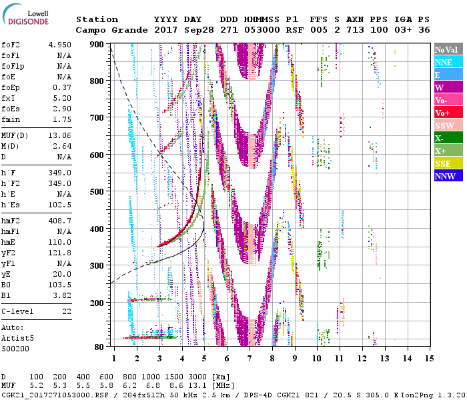Click the 900 label on height axis
Image resolution: width=467 pixels, height=400 pixels.
(97, 44)
